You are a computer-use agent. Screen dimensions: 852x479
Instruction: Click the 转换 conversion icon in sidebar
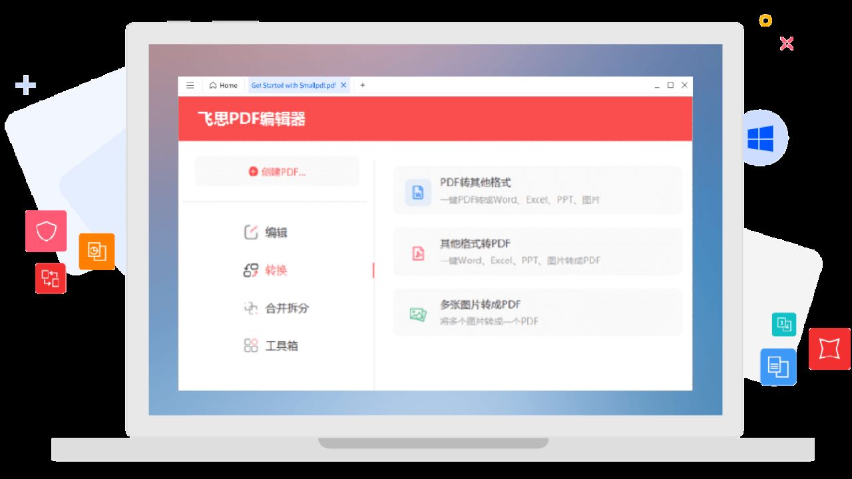tap(252, 270)
